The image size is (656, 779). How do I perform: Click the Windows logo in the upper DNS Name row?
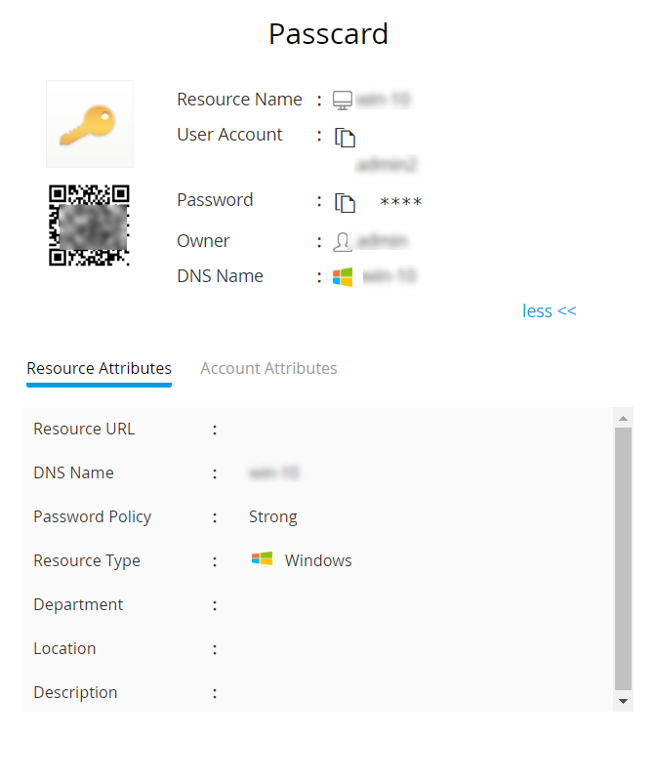tap(342, 277)
